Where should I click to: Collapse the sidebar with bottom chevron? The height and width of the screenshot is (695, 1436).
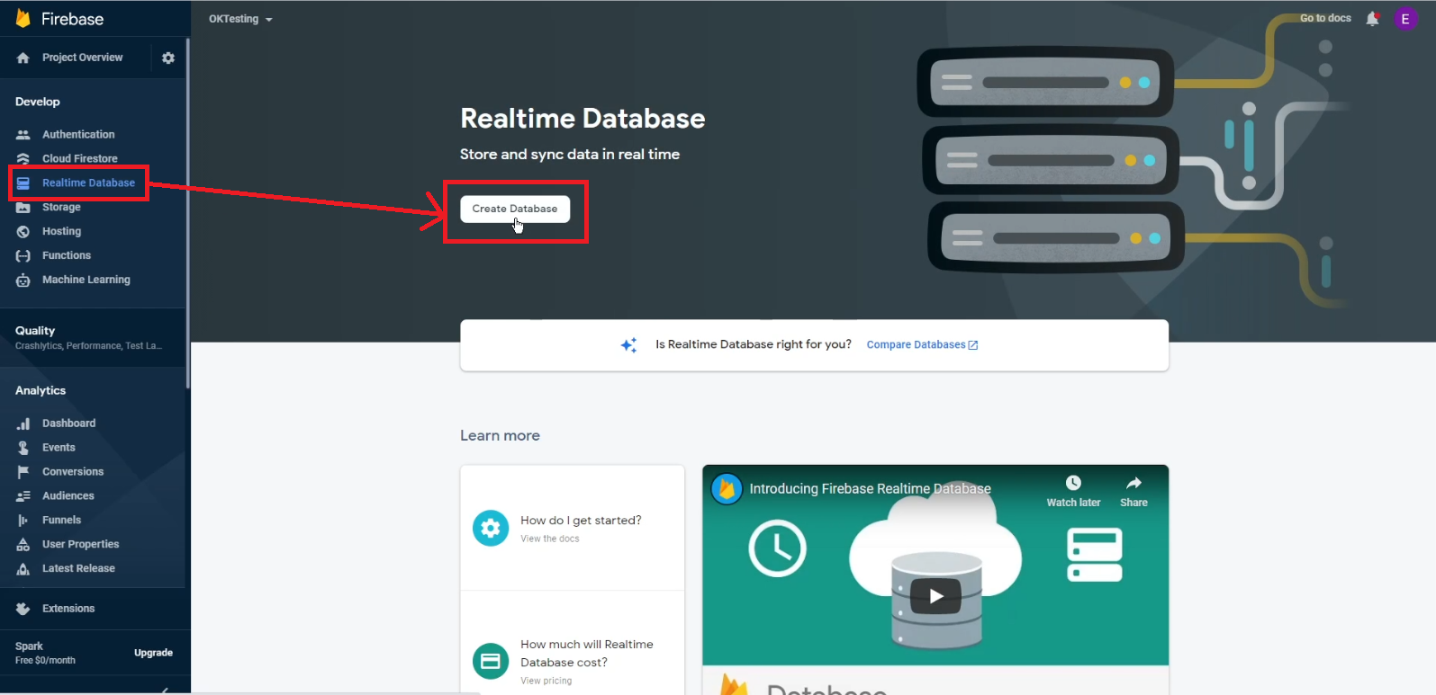[165, 690]
